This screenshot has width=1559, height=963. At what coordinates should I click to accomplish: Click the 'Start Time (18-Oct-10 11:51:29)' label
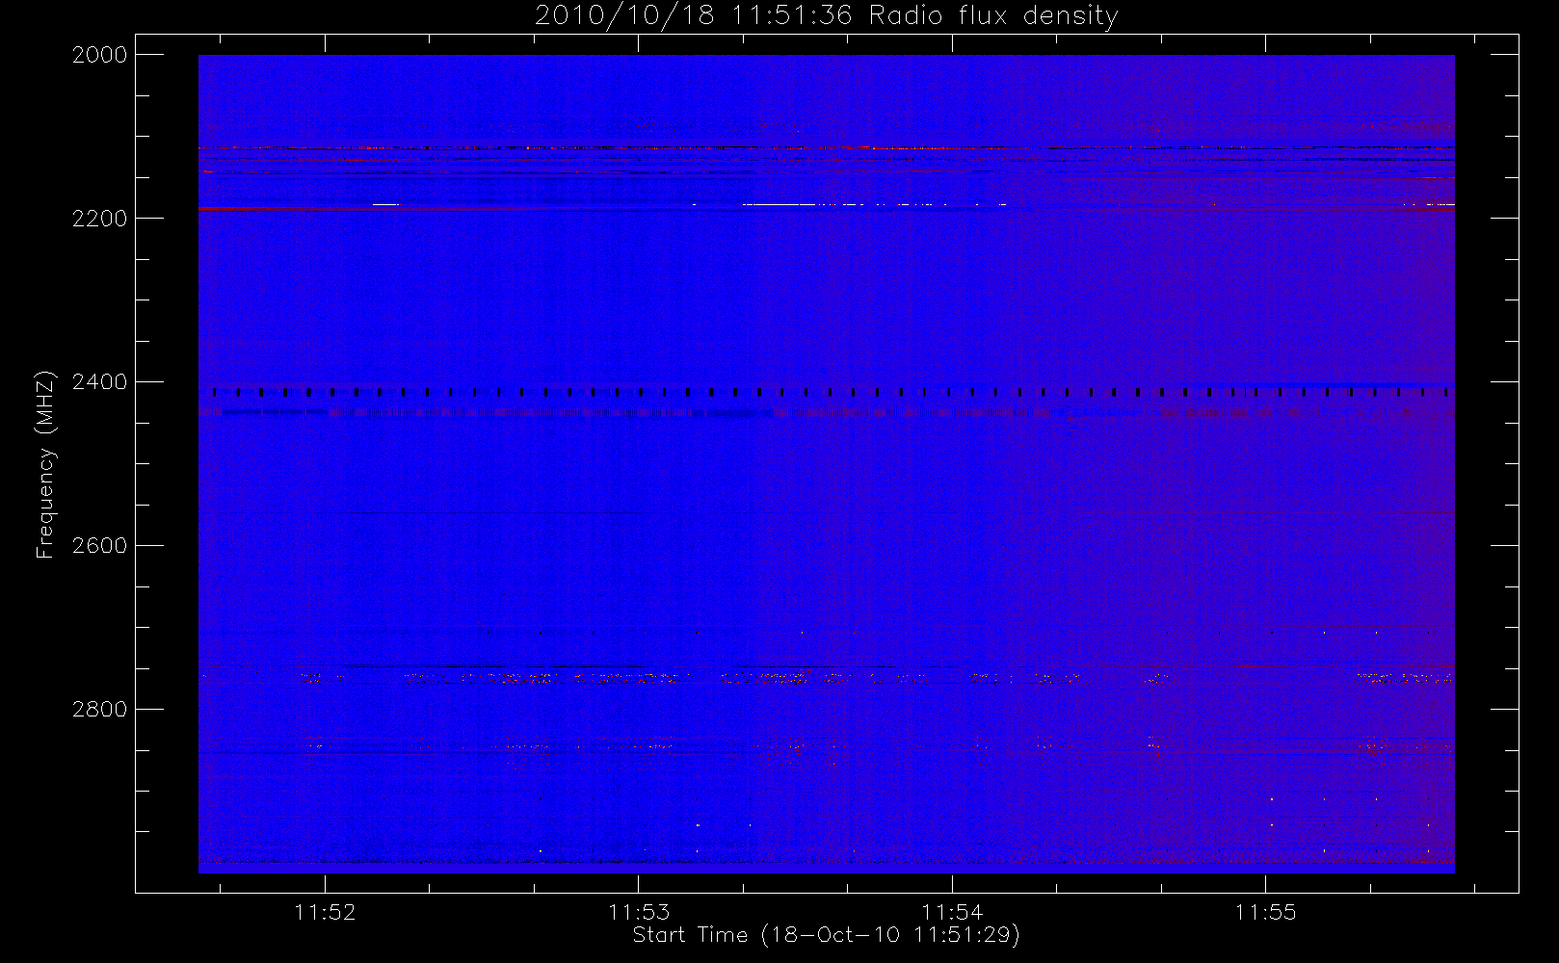coord(826,935)
